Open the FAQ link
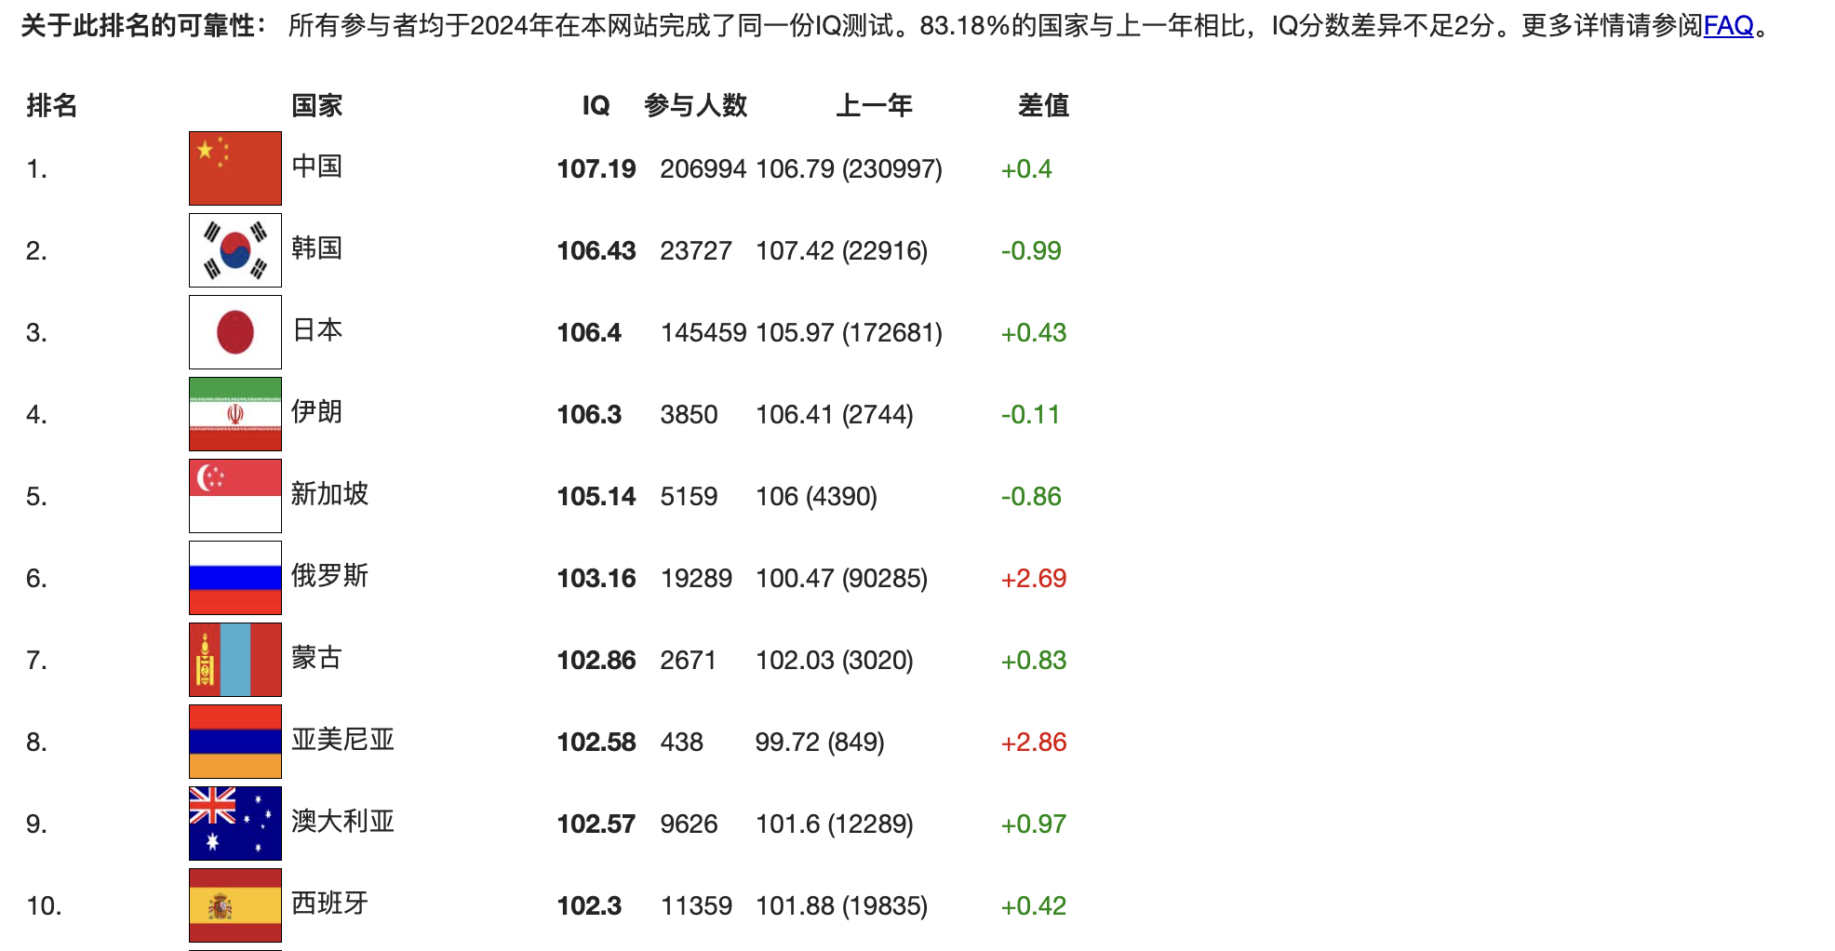Image resolution: width=1835 pixels, height=951 pixels. point(1728,26)
